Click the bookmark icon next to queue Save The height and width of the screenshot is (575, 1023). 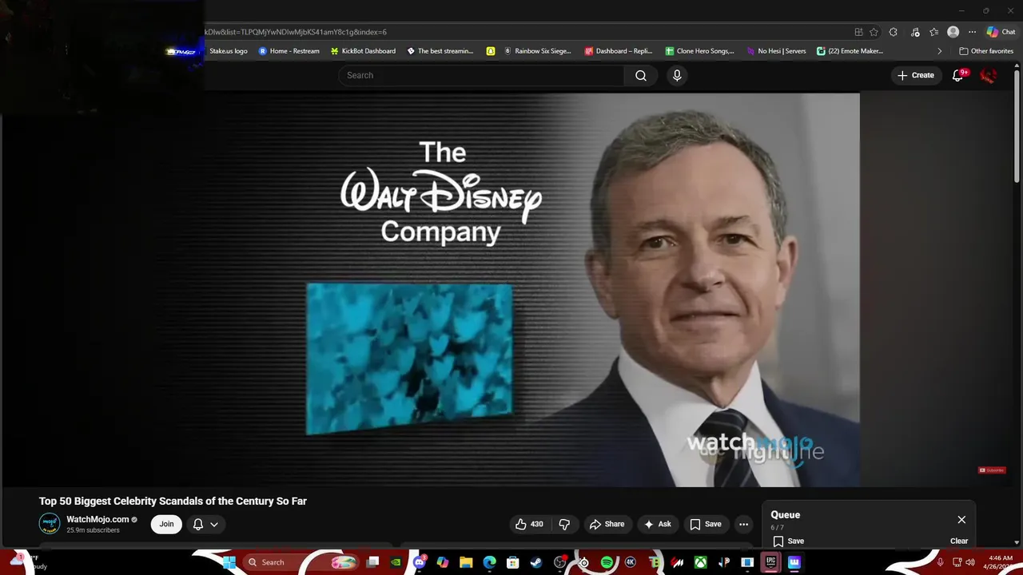778,541
